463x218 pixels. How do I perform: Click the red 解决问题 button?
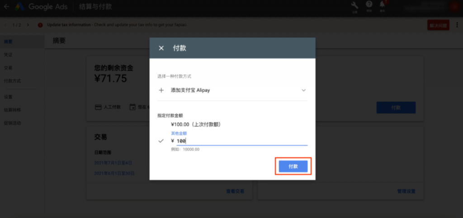(x=438, y=25)
